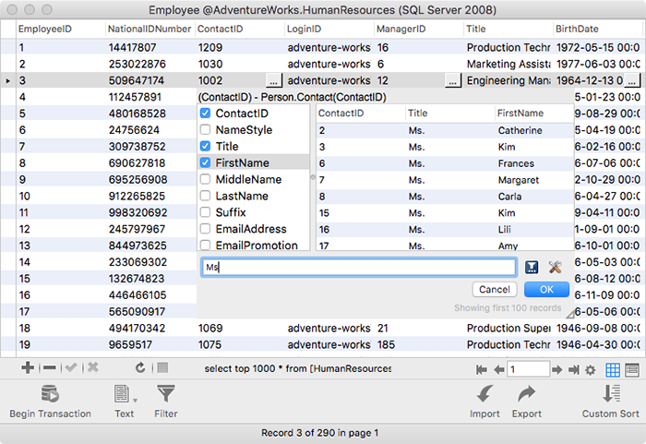Open Custom Sort

coord(610,394)
